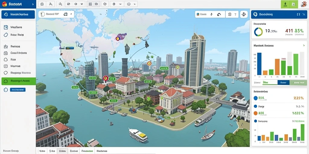Image resolution: width=309 pixels, height=154 pixels.
Task: Click the yellow marker on purple world-map region
Action: tap(118, 38)
